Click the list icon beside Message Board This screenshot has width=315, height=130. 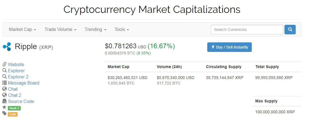coord(4,83)
